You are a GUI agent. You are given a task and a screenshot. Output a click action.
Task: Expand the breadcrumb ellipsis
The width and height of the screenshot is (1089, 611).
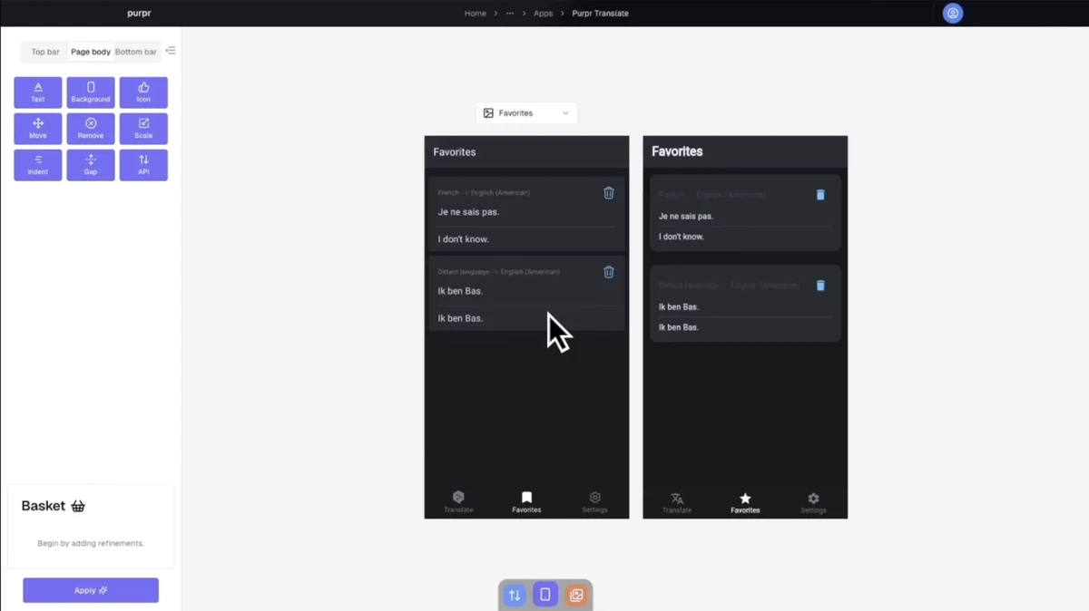click(510, 14)
